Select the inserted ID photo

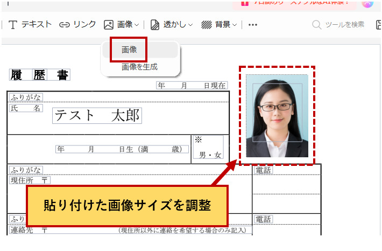277,116
